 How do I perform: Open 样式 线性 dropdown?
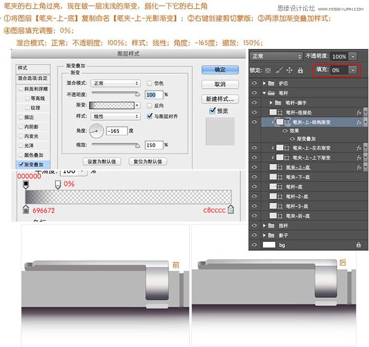(x=115, y=117)
